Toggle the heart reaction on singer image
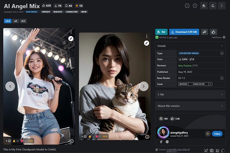Viewport: 230px width, 153px height. coord(22,141)
